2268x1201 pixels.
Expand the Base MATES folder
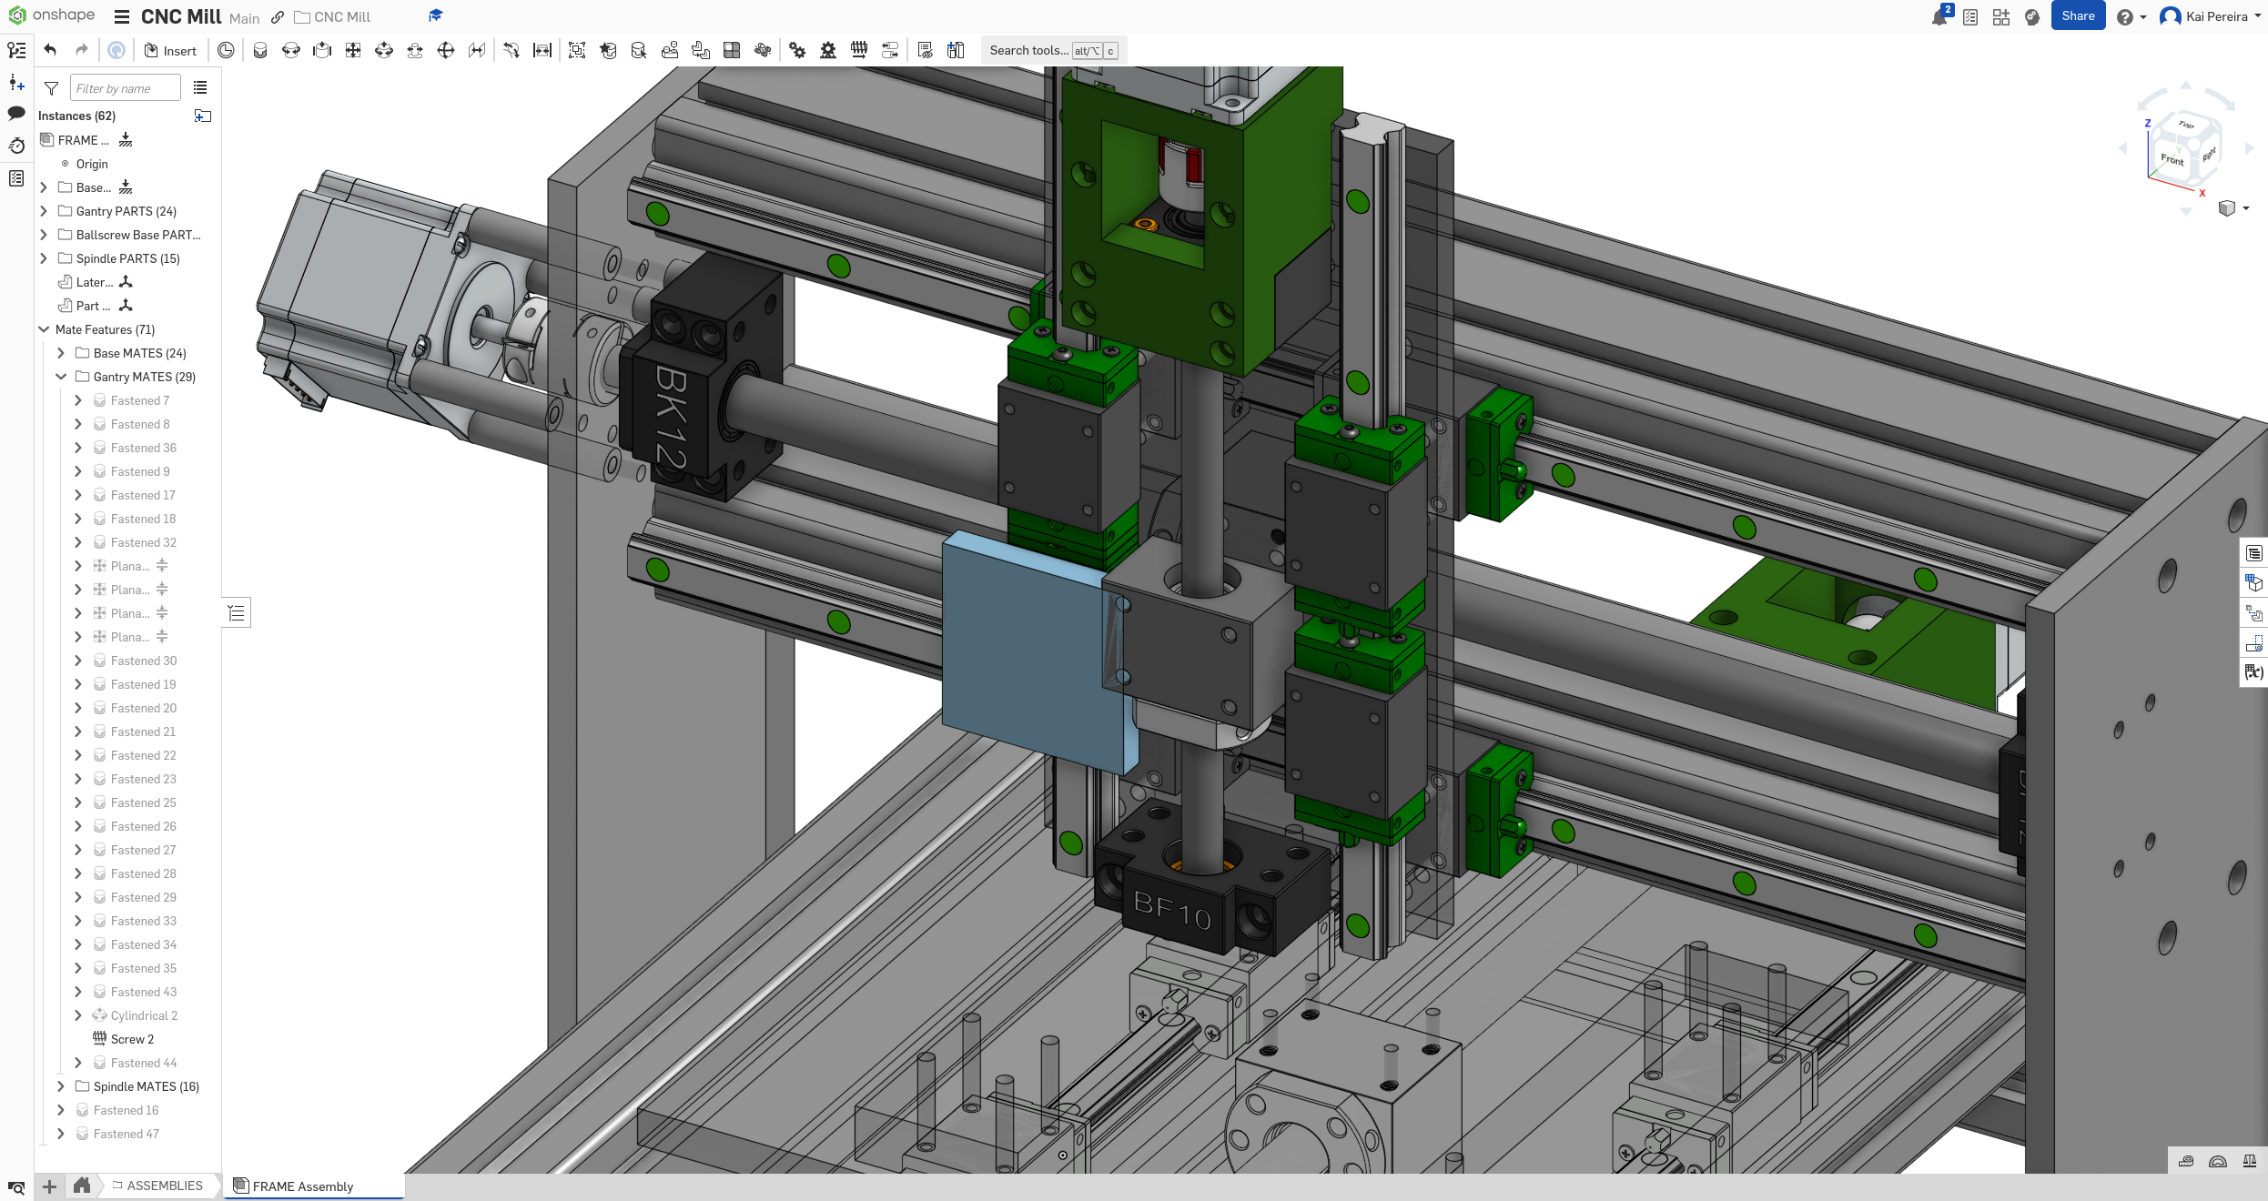coord(61,353)
